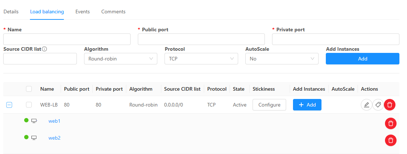Click into the Public port field
Screen dimensions: 407x154
pos(201,39)
